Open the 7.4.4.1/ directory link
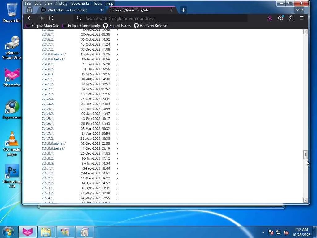Image resolution: width=317 pixels, height=238 pixels. [48, 109]
